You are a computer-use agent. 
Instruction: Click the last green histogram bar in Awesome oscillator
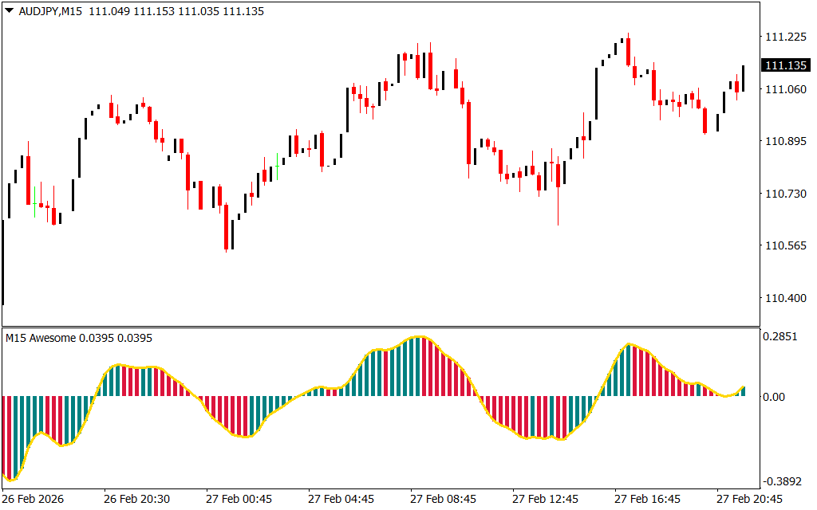[x=743, y=391]
